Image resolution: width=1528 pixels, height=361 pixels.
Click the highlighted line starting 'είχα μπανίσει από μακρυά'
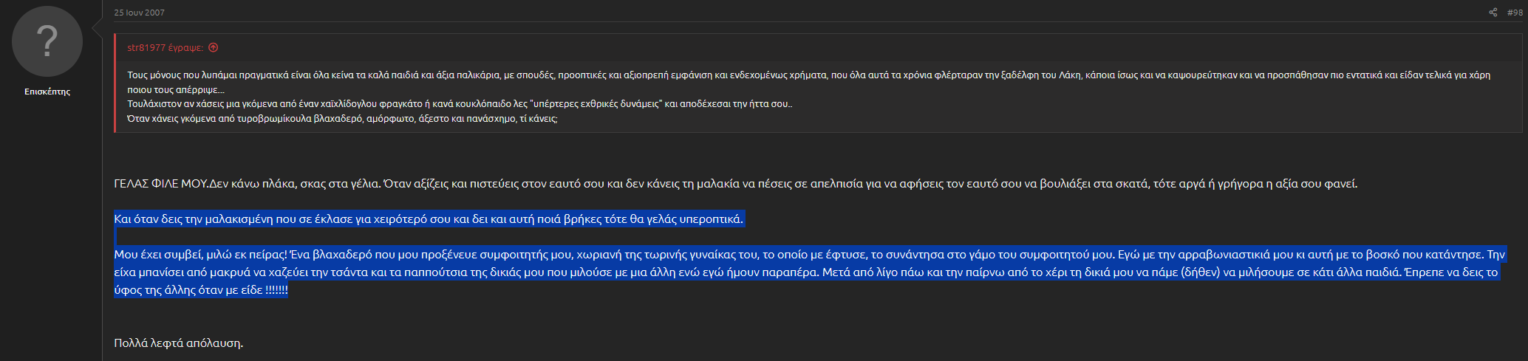click(517, 272)
